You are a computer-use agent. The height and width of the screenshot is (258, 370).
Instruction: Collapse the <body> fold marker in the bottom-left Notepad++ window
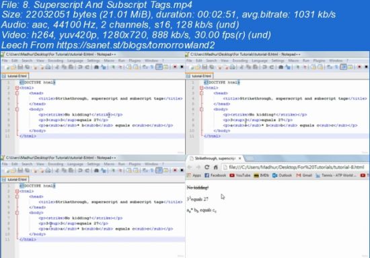(x=17, y=213)
